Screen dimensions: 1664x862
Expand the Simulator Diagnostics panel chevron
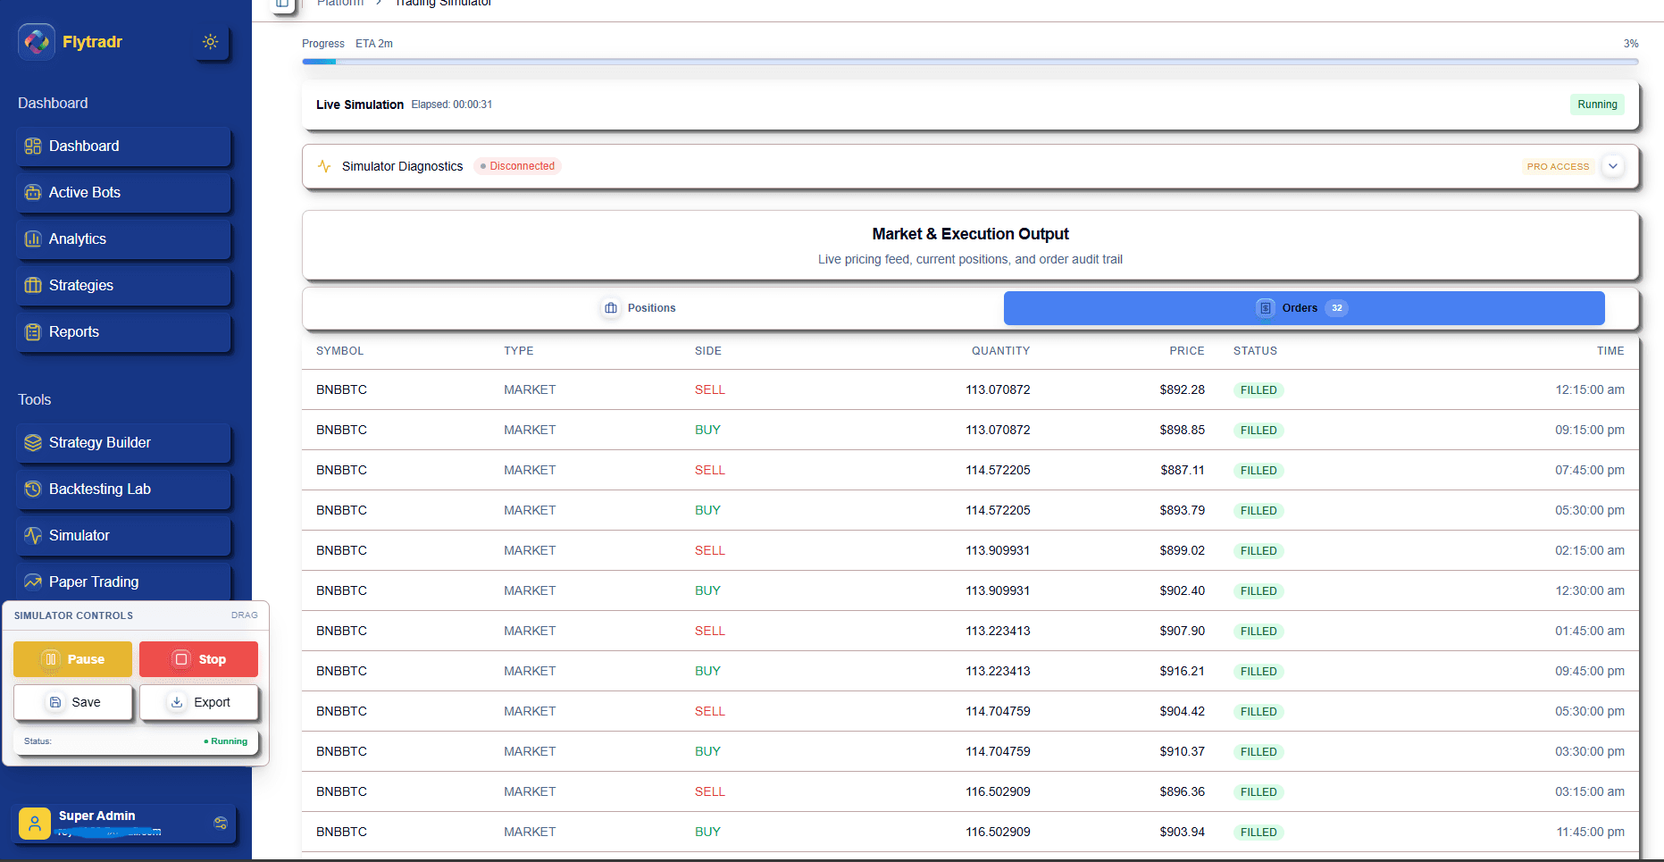tap(1613, 166)
